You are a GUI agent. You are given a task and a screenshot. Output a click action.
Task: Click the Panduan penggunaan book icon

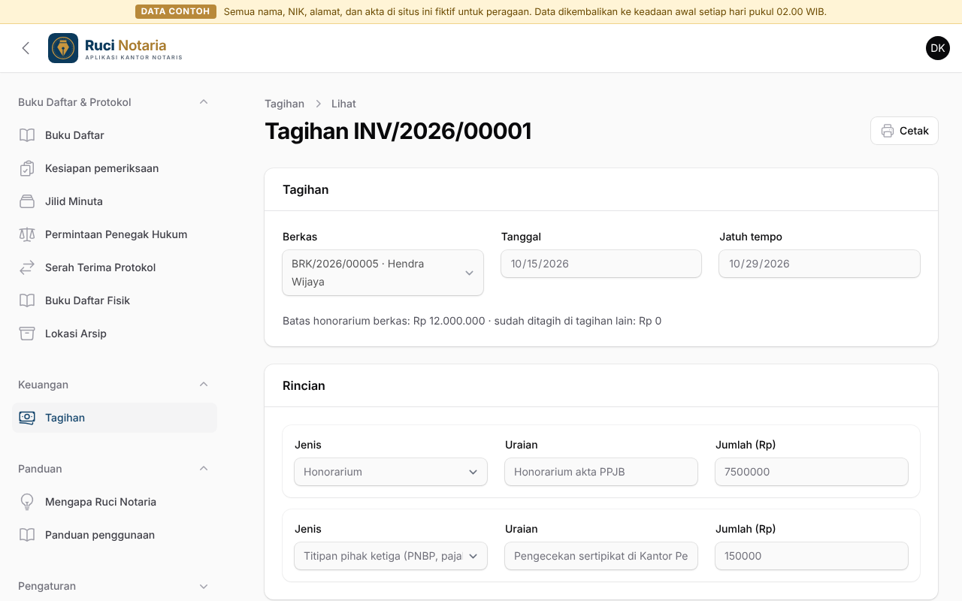click(x=27, y=535)
